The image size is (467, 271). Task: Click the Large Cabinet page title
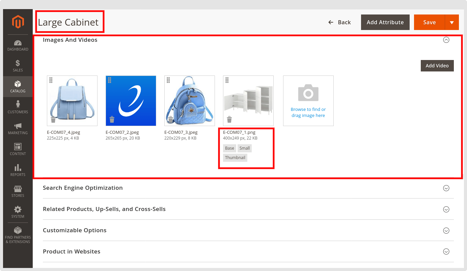pyautogui.click(x=68, y=22)
